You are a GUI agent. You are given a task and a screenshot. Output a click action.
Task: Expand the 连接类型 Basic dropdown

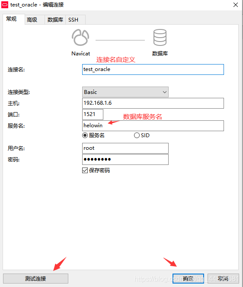pos(125,92)
